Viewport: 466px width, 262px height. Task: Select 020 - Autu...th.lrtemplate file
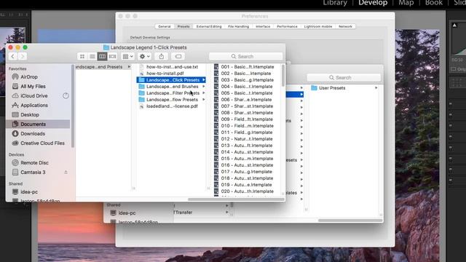[247, 191]
